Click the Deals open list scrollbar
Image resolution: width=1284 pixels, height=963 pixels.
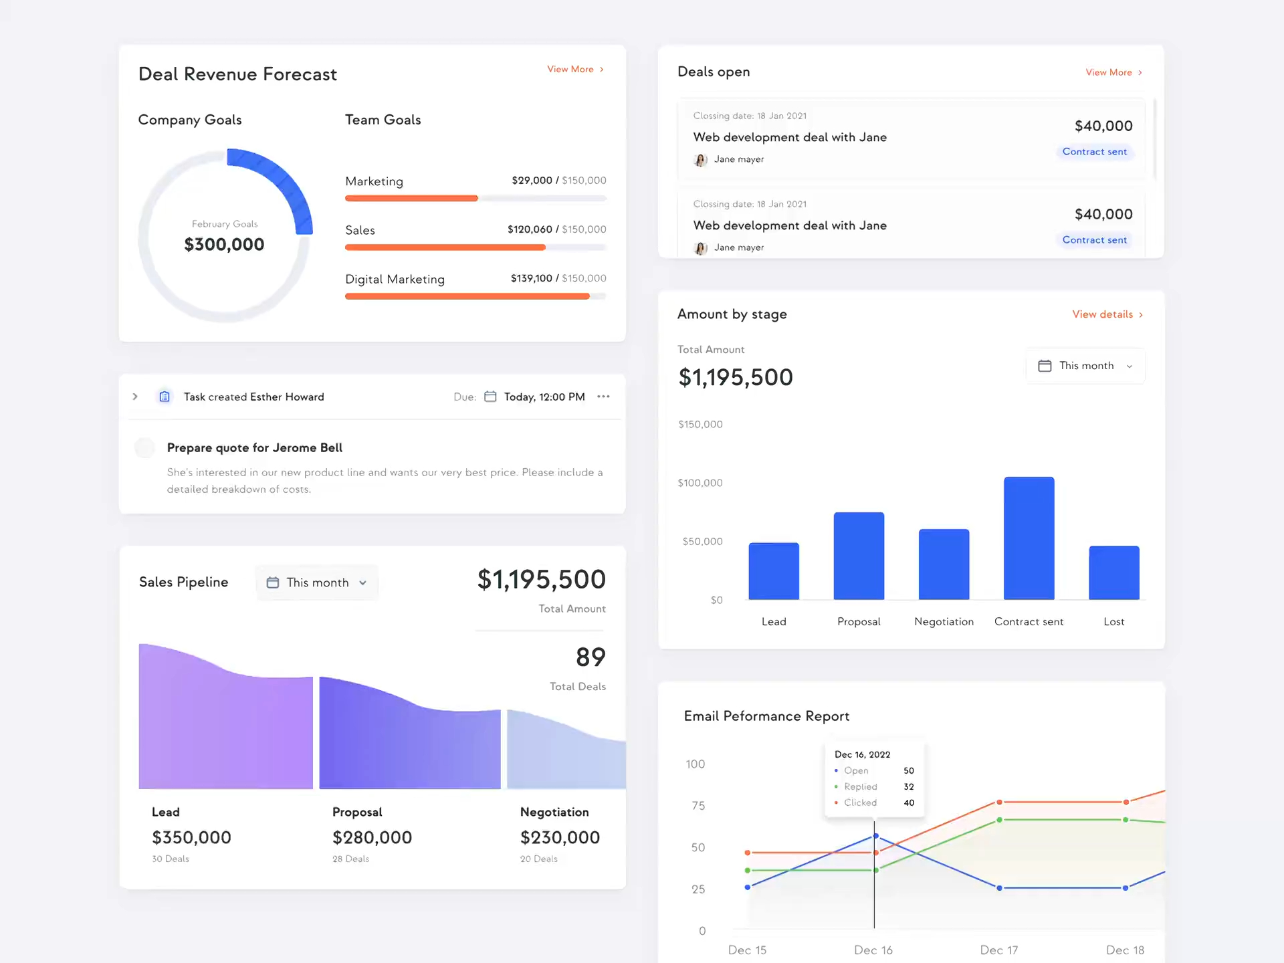coord(1155,139)
